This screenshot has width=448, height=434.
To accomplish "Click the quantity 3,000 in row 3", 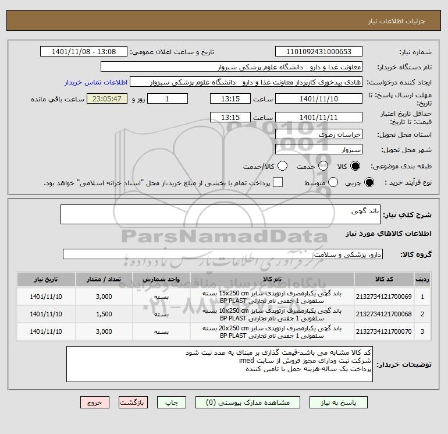I will pyautogui.click(x=104, y=331).
